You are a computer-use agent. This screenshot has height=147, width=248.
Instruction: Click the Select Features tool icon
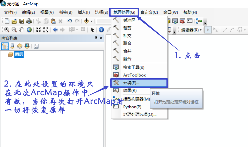pos(72,29)
